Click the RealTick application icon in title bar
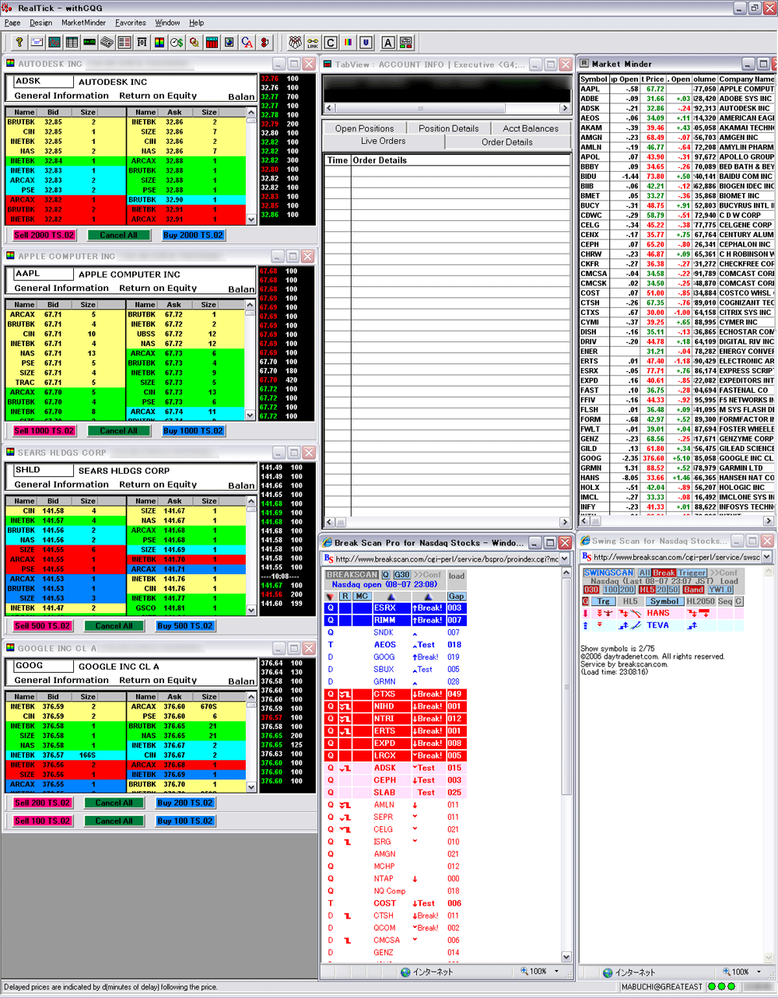778x998 pixels. 7,8
